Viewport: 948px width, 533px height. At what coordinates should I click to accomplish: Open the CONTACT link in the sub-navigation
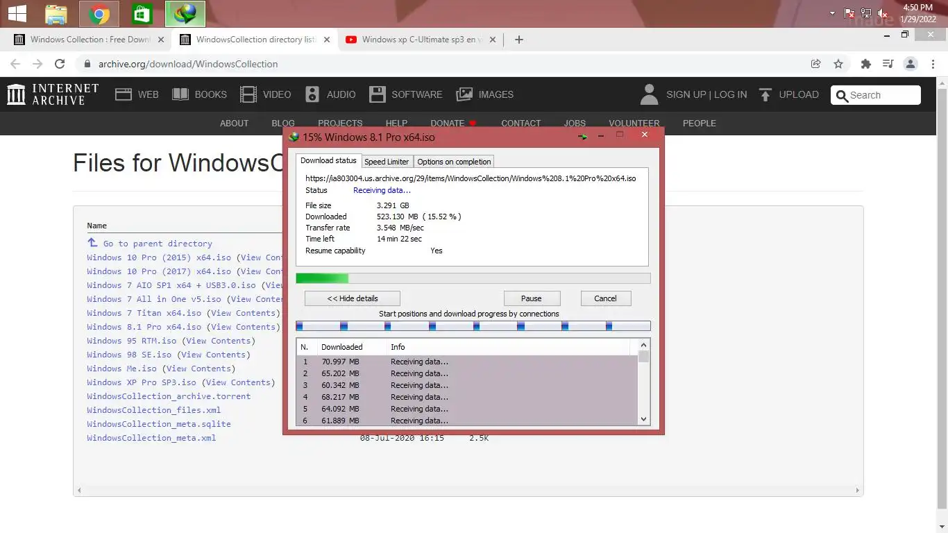pyautogui.click(x=520, y=123)
